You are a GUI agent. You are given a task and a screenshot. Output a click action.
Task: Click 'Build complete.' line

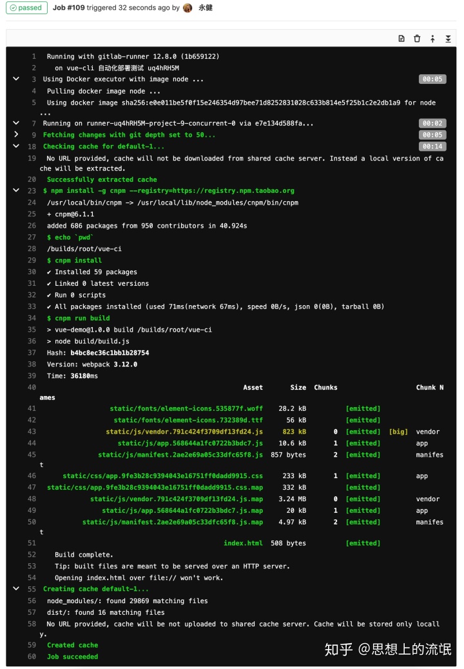point(84,555)
